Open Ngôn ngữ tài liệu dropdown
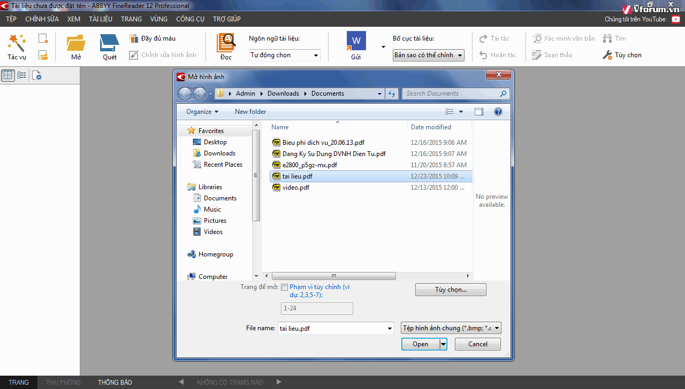 285,55
